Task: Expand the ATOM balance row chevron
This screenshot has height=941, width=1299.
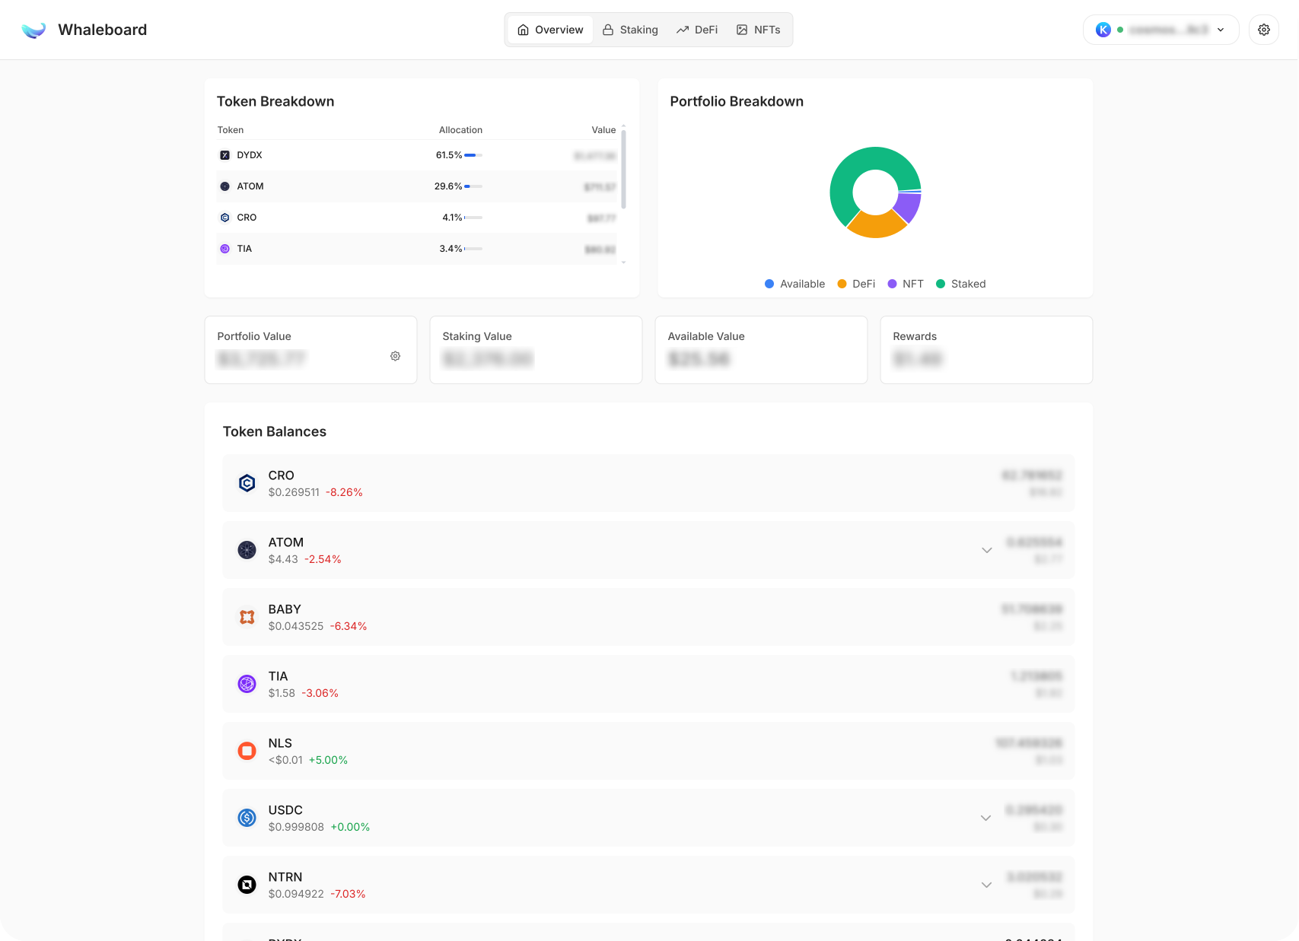Action: click(987, 550)
